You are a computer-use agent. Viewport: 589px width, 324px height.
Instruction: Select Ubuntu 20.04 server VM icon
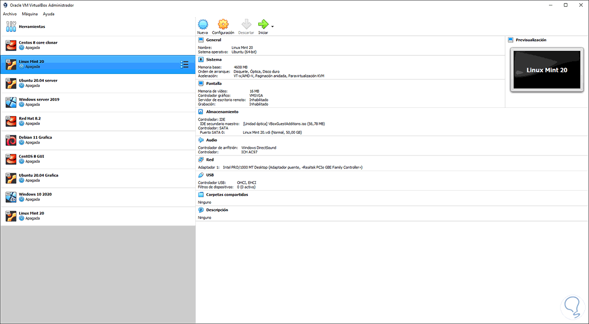click(x=11, y=83)
